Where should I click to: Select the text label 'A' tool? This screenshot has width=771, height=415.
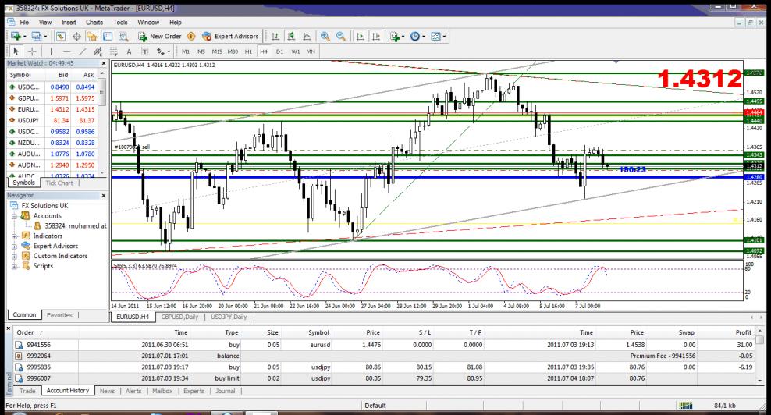130,51
